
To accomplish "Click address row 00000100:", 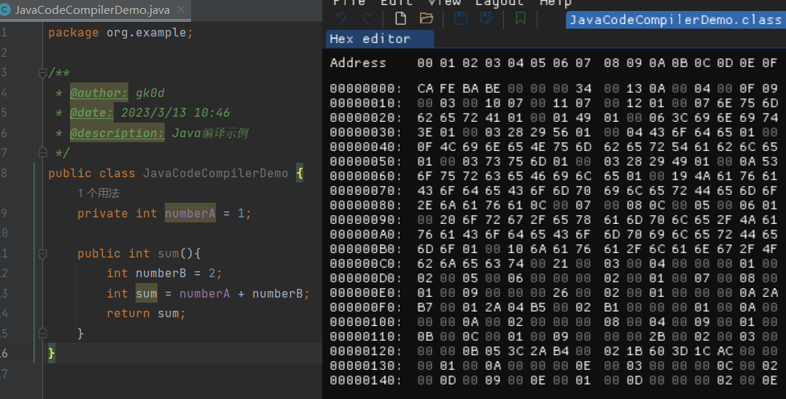I will tap(366, 322).
